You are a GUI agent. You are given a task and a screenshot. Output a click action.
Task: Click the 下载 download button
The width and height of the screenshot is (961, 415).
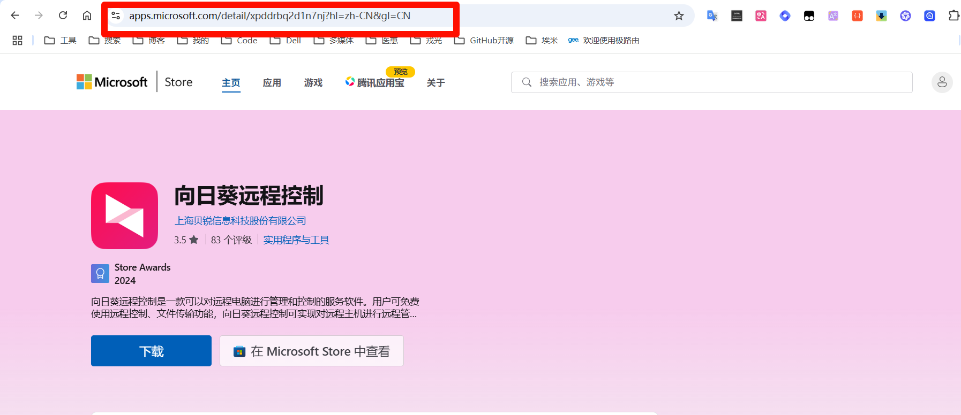(x=151, y=351)
